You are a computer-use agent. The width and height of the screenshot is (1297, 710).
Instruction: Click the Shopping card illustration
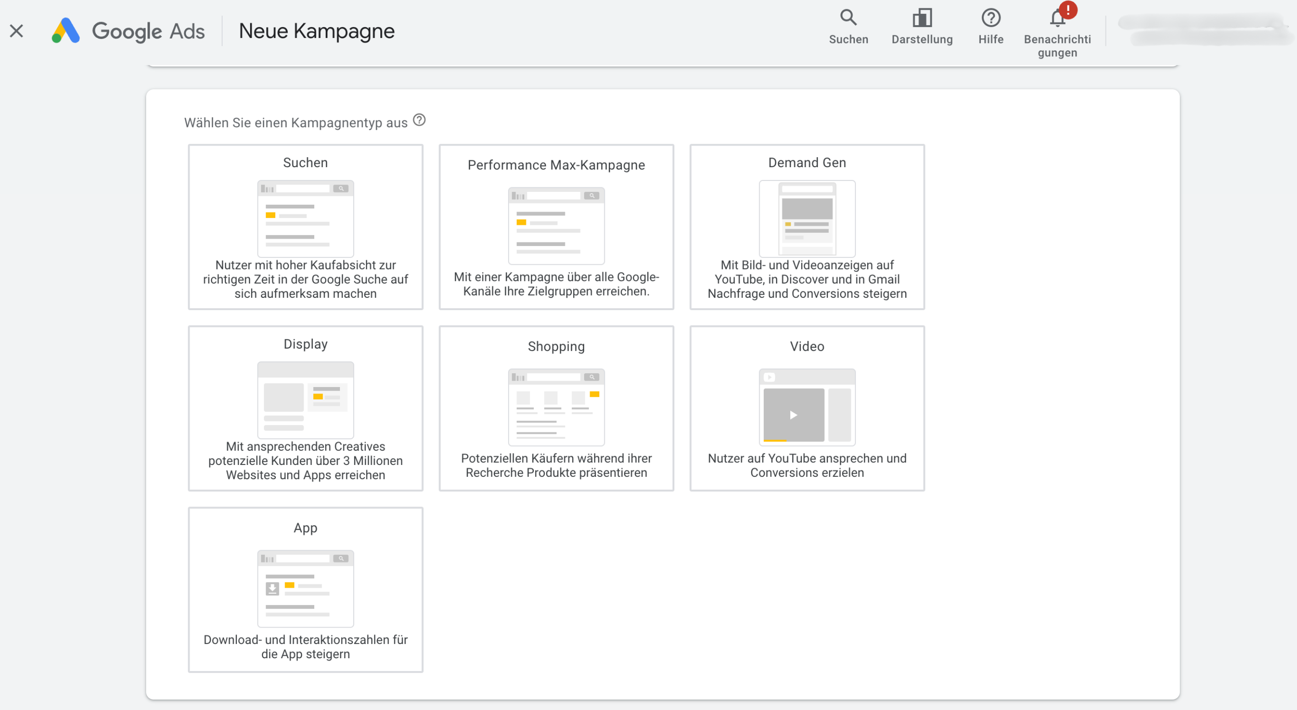(x=556, y=407)
